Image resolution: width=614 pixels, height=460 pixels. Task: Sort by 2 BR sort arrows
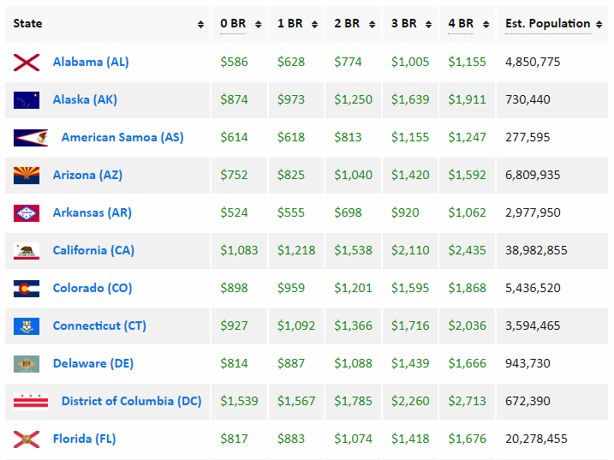[x=373, y=24]
